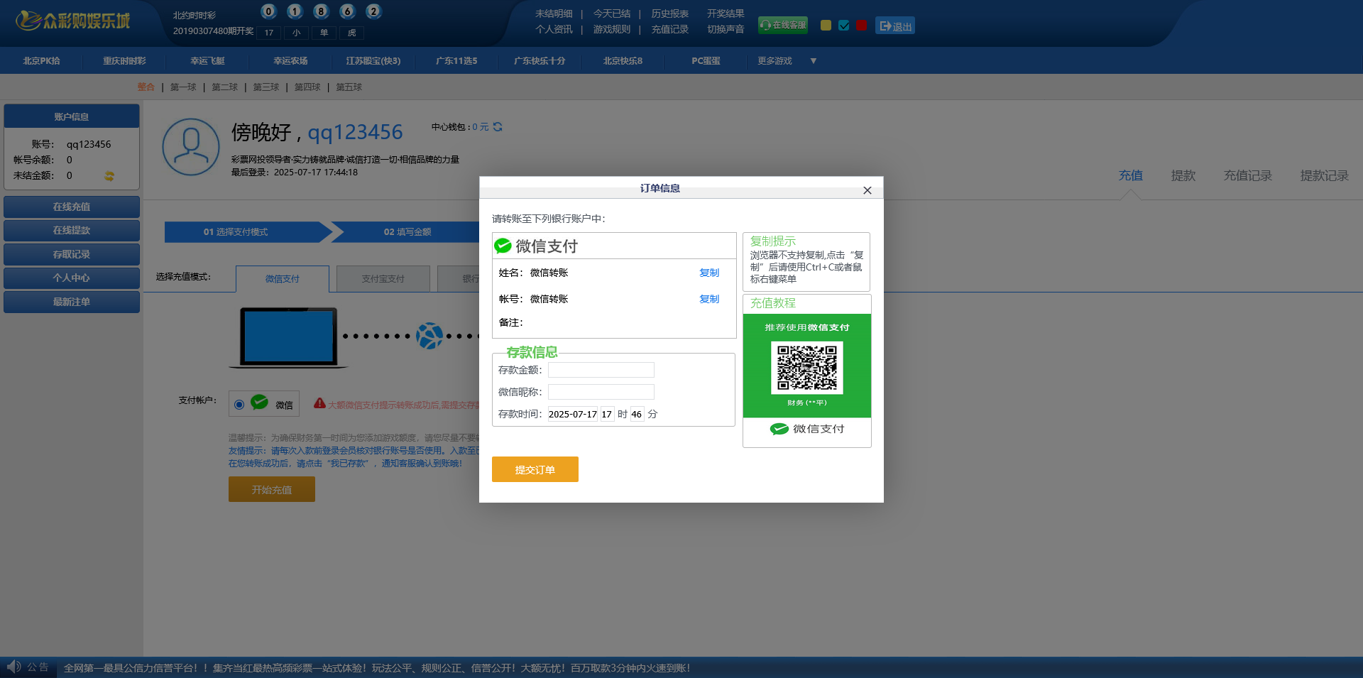Refresh account balance with the gold arrows icon
This screenshot has height=678, width=1363.
point(109,176)
